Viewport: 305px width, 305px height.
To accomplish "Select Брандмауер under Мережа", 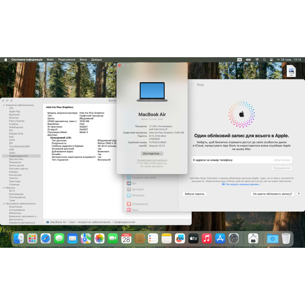I will [16, 194].
